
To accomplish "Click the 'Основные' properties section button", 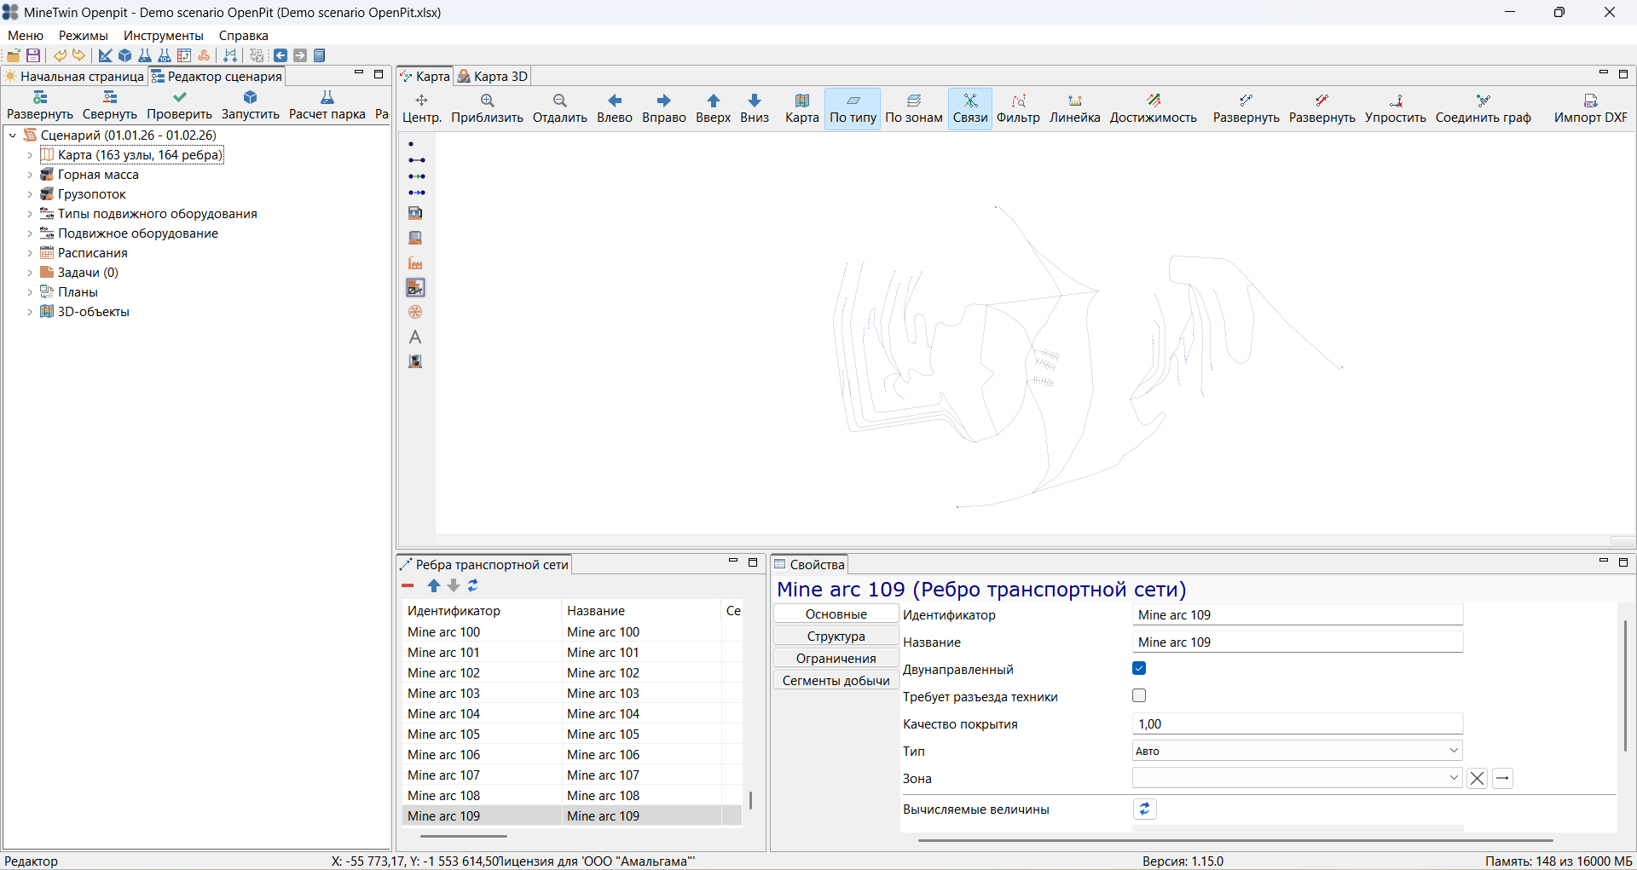I will (x=836, y=614).
